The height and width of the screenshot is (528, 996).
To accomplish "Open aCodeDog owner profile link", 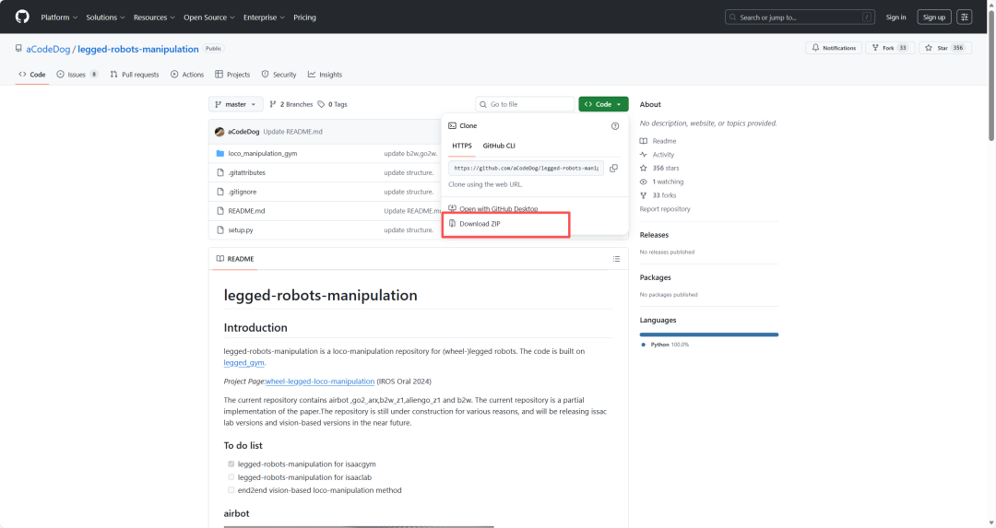I will tap(48, 49).
